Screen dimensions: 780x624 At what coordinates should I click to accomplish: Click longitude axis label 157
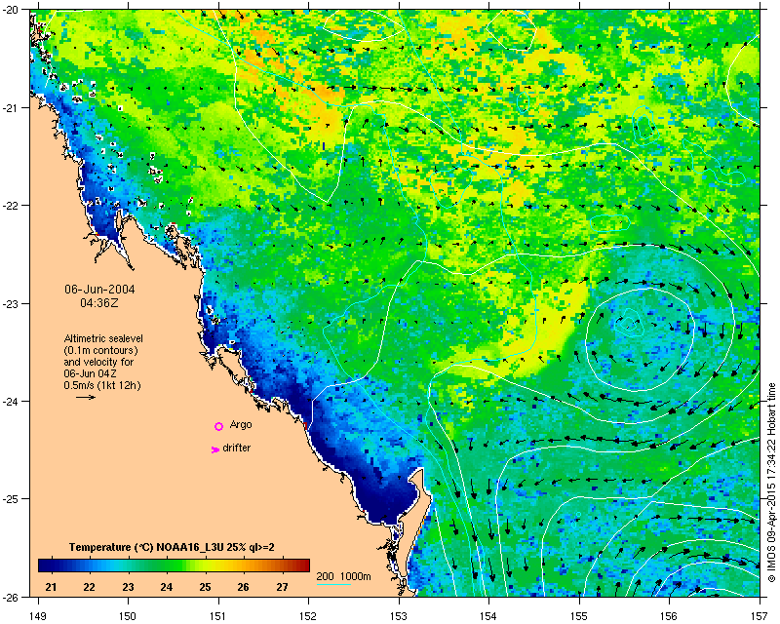[x=760, y=616]
